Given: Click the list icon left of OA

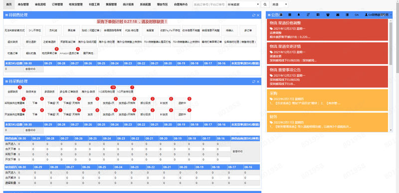Looking at the screenshot, I should (x=347, y=15).
